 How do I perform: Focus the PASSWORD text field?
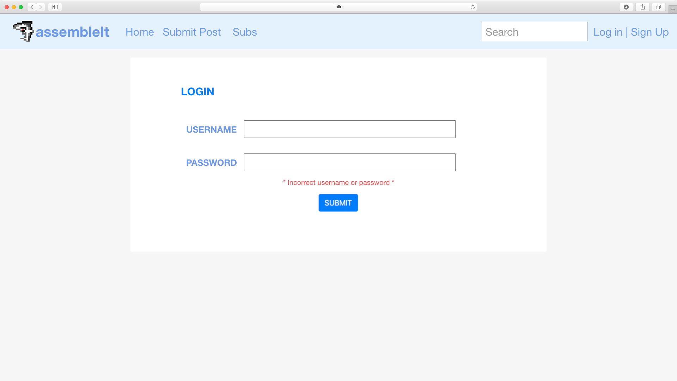tap(350, 162)
